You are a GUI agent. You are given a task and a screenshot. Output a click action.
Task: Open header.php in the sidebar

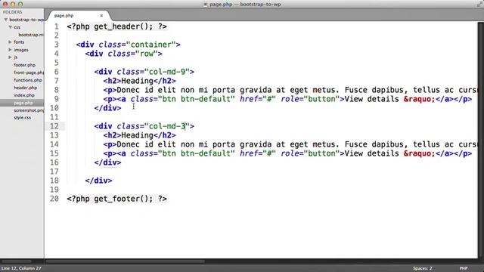(x=25, y=88)
